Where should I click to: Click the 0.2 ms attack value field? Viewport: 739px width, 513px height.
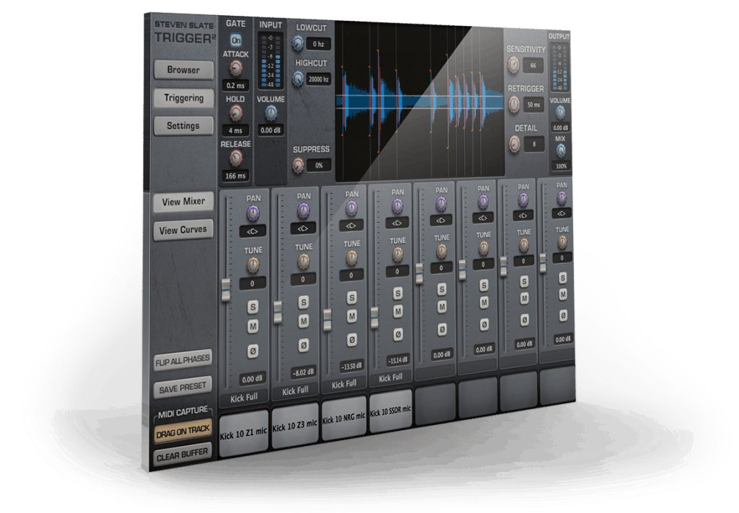[x=236, y=86]
